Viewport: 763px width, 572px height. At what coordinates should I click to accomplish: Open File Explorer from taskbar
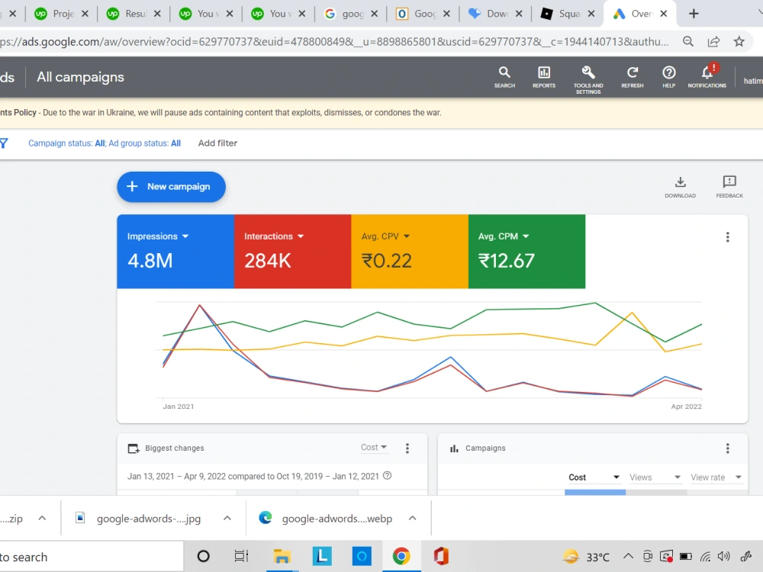pyautogui.click(x=282, y=556)
